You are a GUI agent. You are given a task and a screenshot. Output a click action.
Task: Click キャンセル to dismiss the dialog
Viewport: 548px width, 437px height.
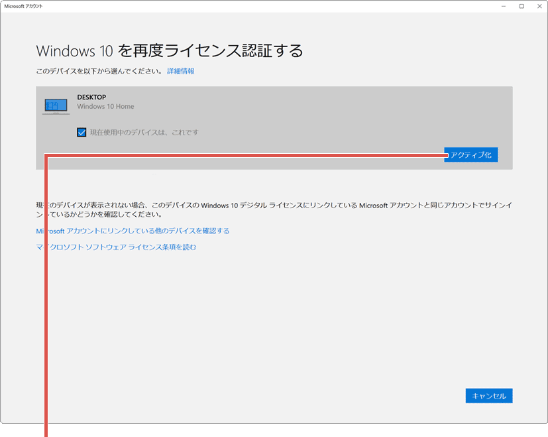pos(488,395)
